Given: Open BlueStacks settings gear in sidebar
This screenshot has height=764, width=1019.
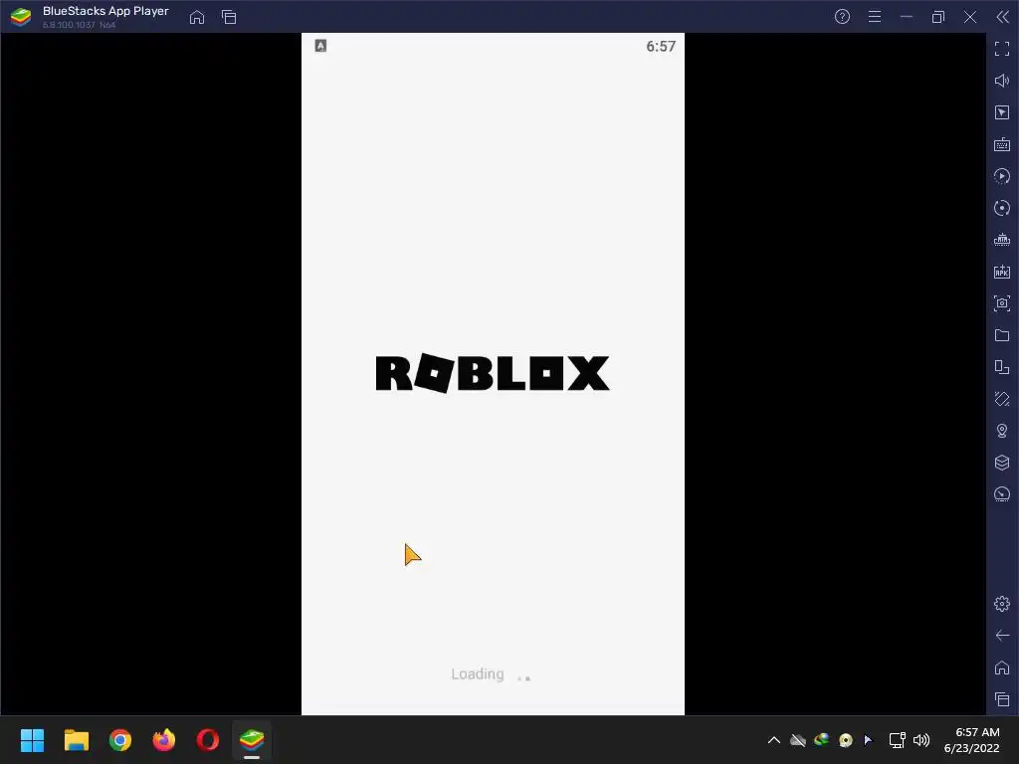Looking at the screenshot, I should tap(1002, 604).
